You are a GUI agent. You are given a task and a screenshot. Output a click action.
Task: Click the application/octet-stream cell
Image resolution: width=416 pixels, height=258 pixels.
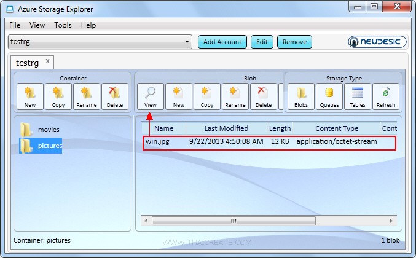coord(337,141)
